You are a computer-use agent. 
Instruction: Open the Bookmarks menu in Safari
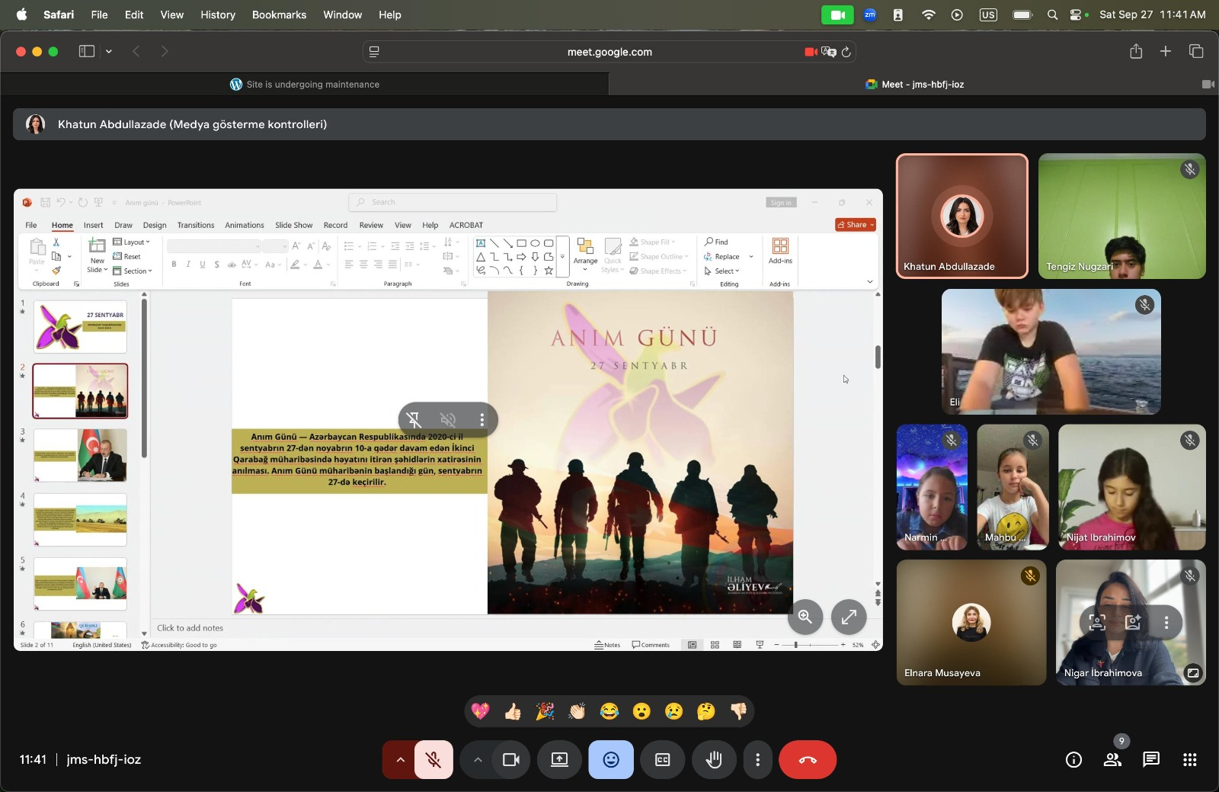pyautogui.click(x=279, y=14)
